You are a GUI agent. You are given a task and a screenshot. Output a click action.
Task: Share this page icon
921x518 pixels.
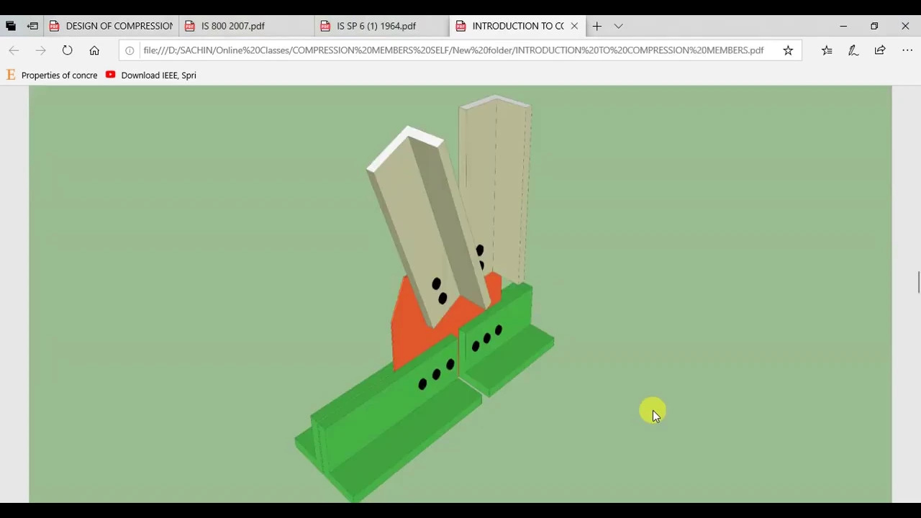click(x=880, y=50)
